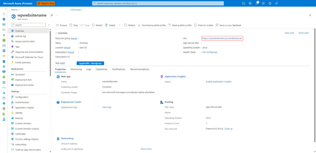
Task: Open the help question mark icon
Action: 270,3
